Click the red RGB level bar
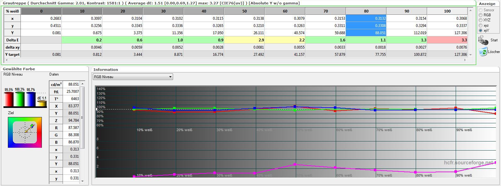Viewport: 501px width, 186px height. tap(8, 99)
